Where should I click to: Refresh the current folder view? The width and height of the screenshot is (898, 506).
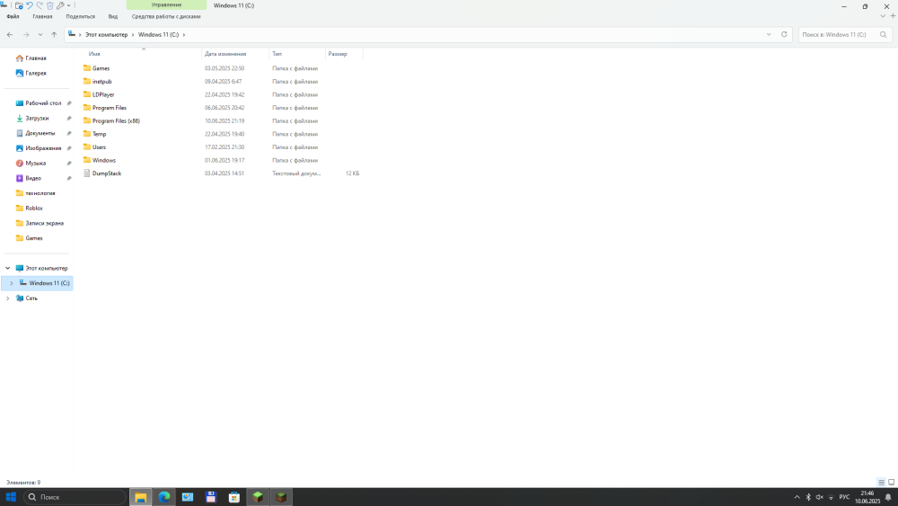pyautogui.click(x=784, y=34)
